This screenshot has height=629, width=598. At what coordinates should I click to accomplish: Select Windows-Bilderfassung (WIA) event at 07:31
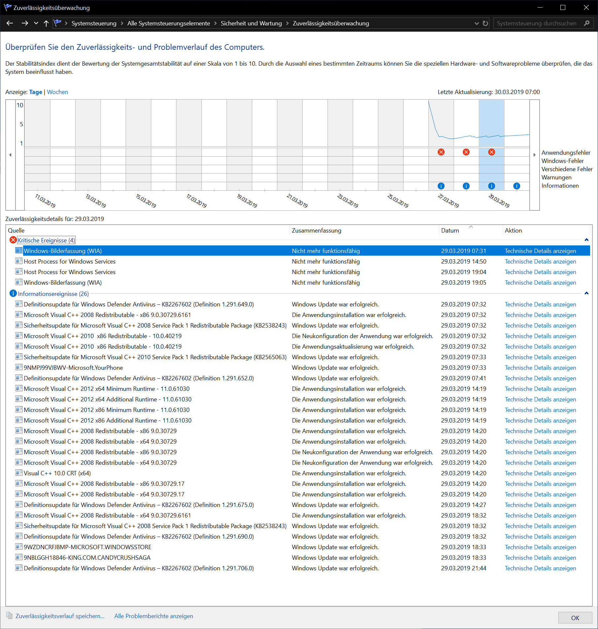click(x=302, y=251)
